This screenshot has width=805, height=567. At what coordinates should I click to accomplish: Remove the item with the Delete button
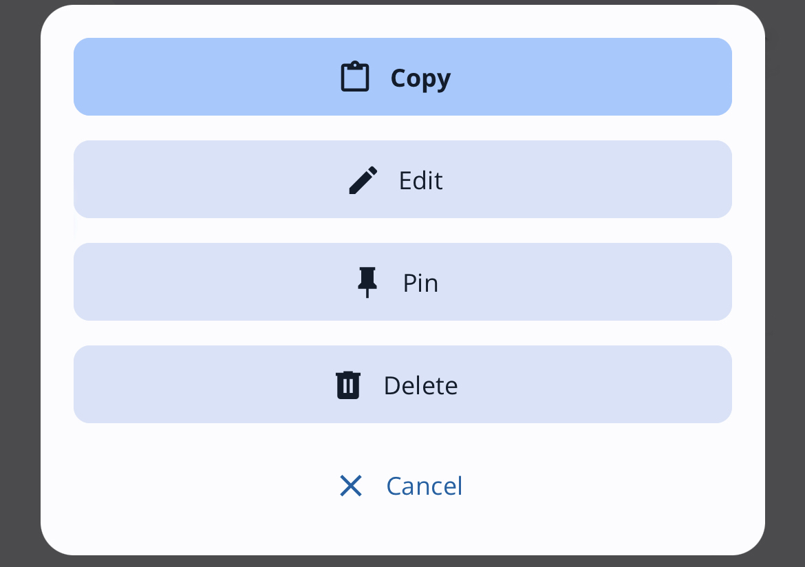click(402, 384)
